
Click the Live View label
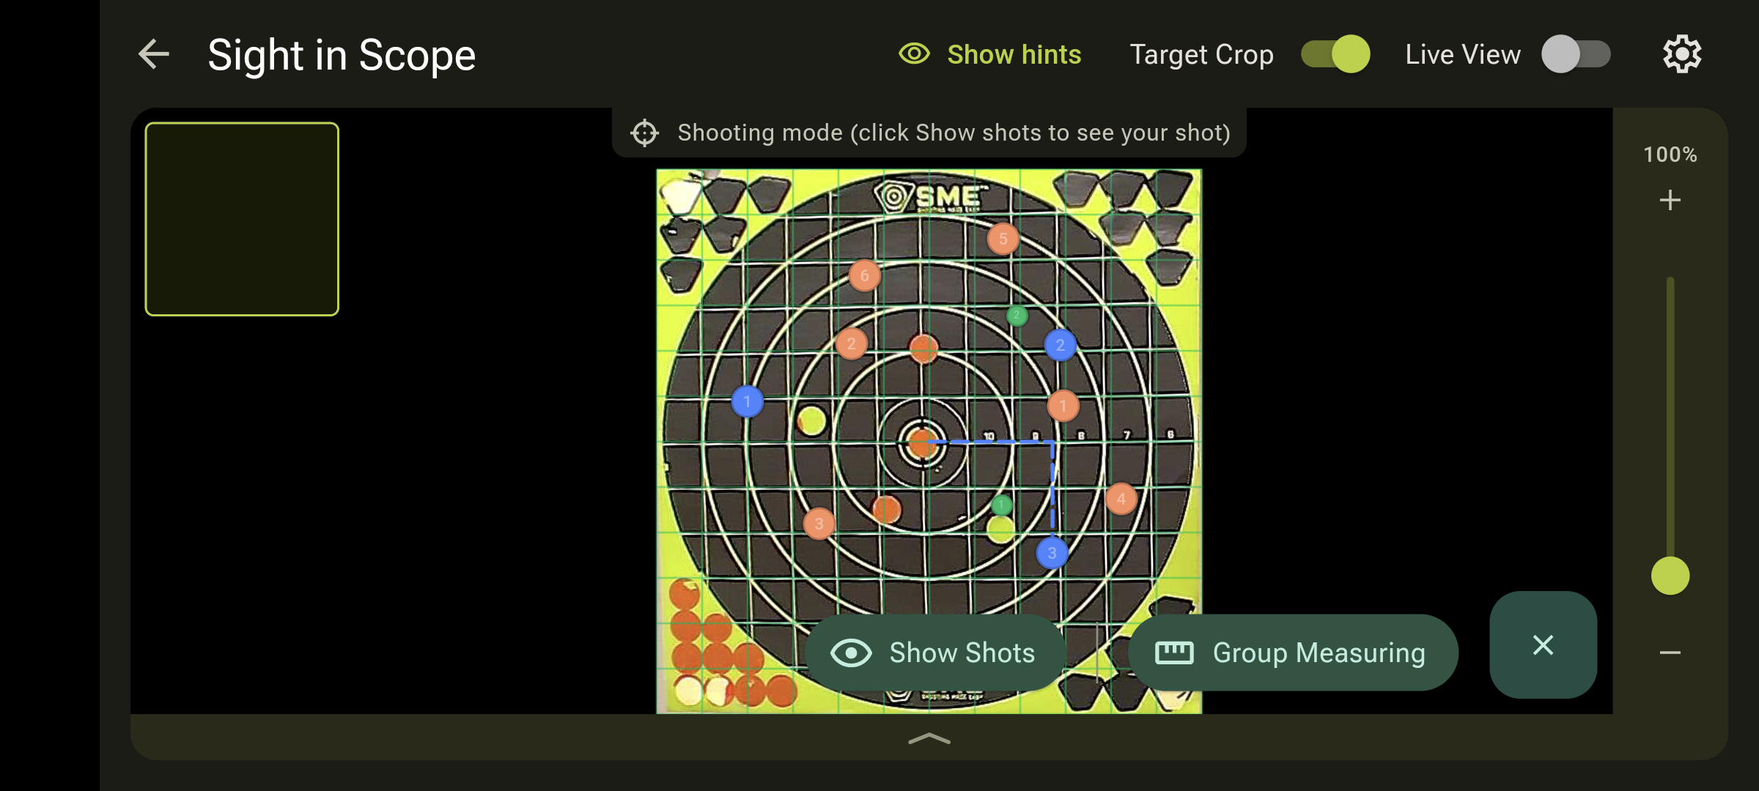pyautogui.click(x=1463, y=54)
